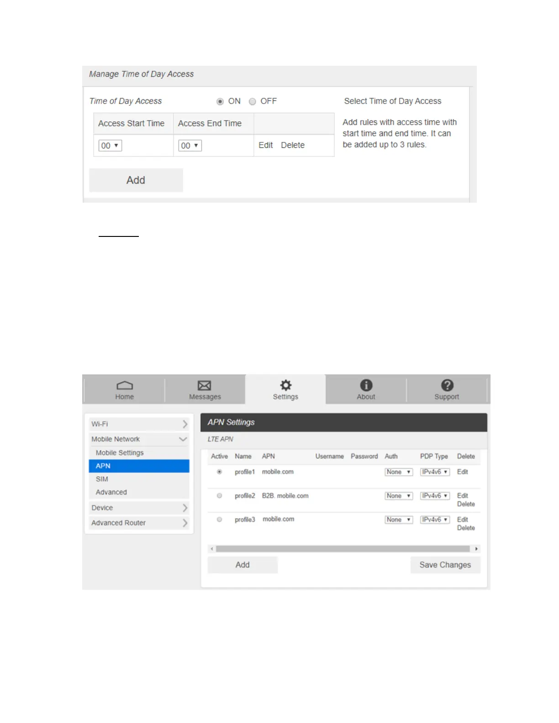Screen dimensions: 559x723
Task: Select the Settings gear icon
Action: 286,385
